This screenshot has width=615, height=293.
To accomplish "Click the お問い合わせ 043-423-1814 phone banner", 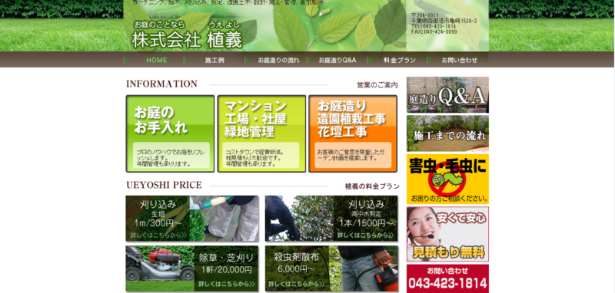I will coord(447,278).
